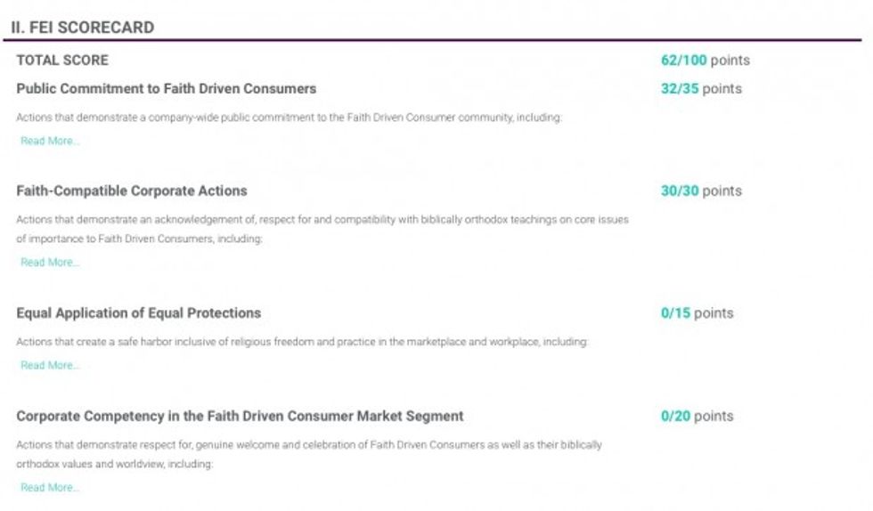Click the 62/100 points total score
This screenshot has height=511, width=873.
[705, 61]
